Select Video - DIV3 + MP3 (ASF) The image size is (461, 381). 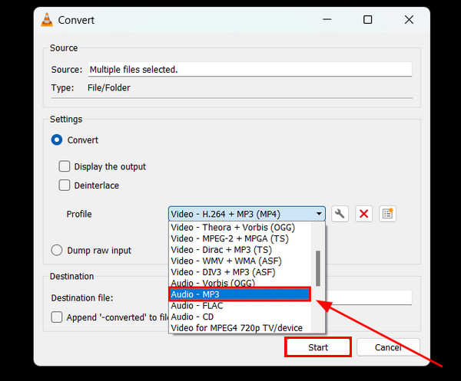tap(240, 272)
